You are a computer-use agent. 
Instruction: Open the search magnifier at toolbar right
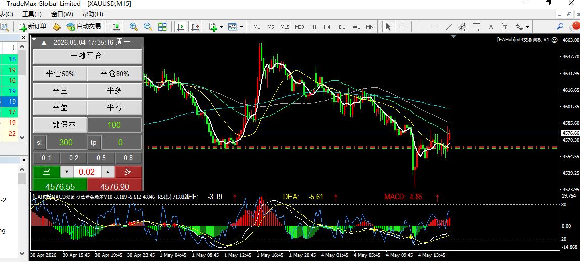pyautogui.click(x=560, y=27)
